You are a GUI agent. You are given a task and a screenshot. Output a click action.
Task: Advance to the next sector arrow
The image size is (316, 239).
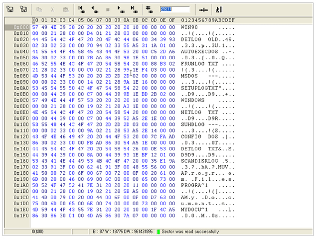tap(121, 9)
